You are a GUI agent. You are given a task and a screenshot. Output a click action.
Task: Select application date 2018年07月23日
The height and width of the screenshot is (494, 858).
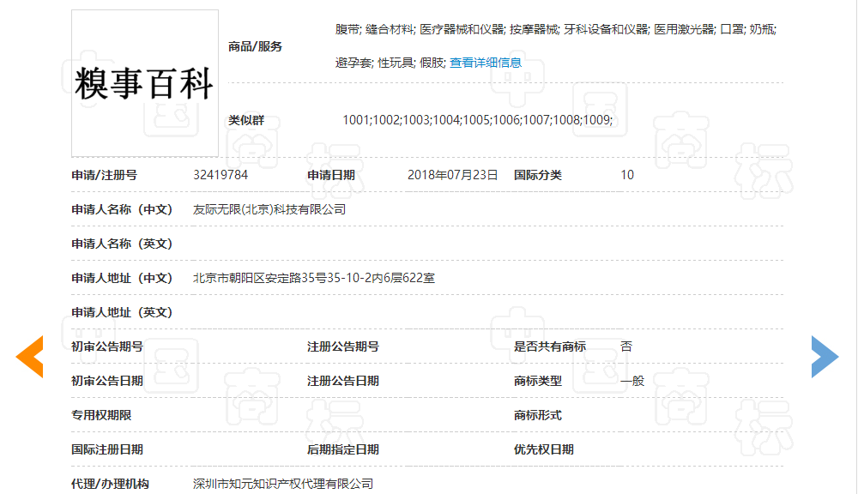click(452, 174)
